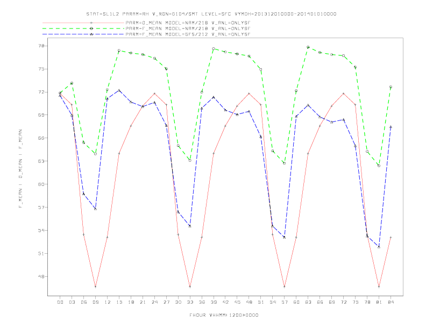This screenshot has height=329, width=426.
Task: Click the red solid line sample in legend
Action: (83, 23)
